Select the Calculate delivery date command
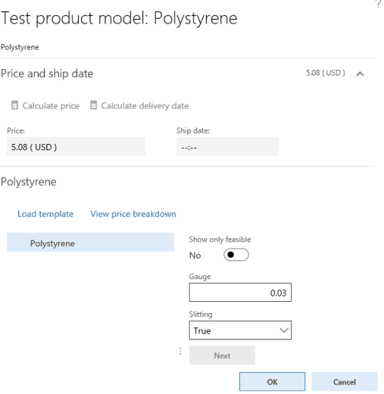This screenshot has height=394, width=384. coord(139,105)
